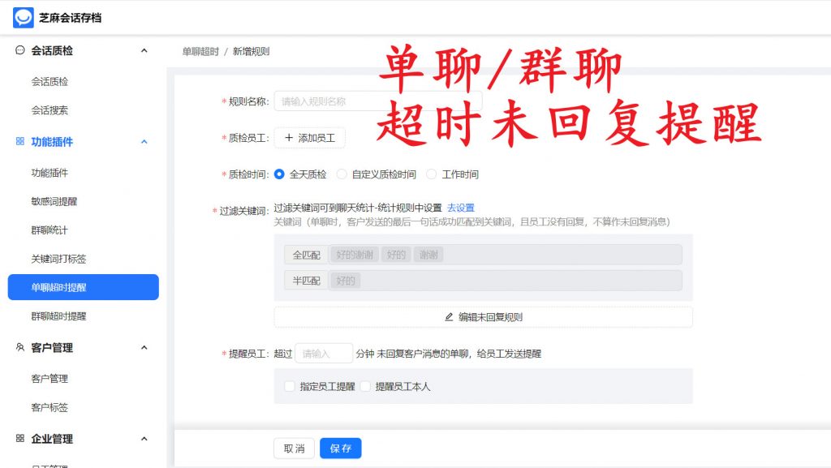Click the 谢谢 keyword tag
The width and height of the screenshot is (831, 468).
(428, 255)
